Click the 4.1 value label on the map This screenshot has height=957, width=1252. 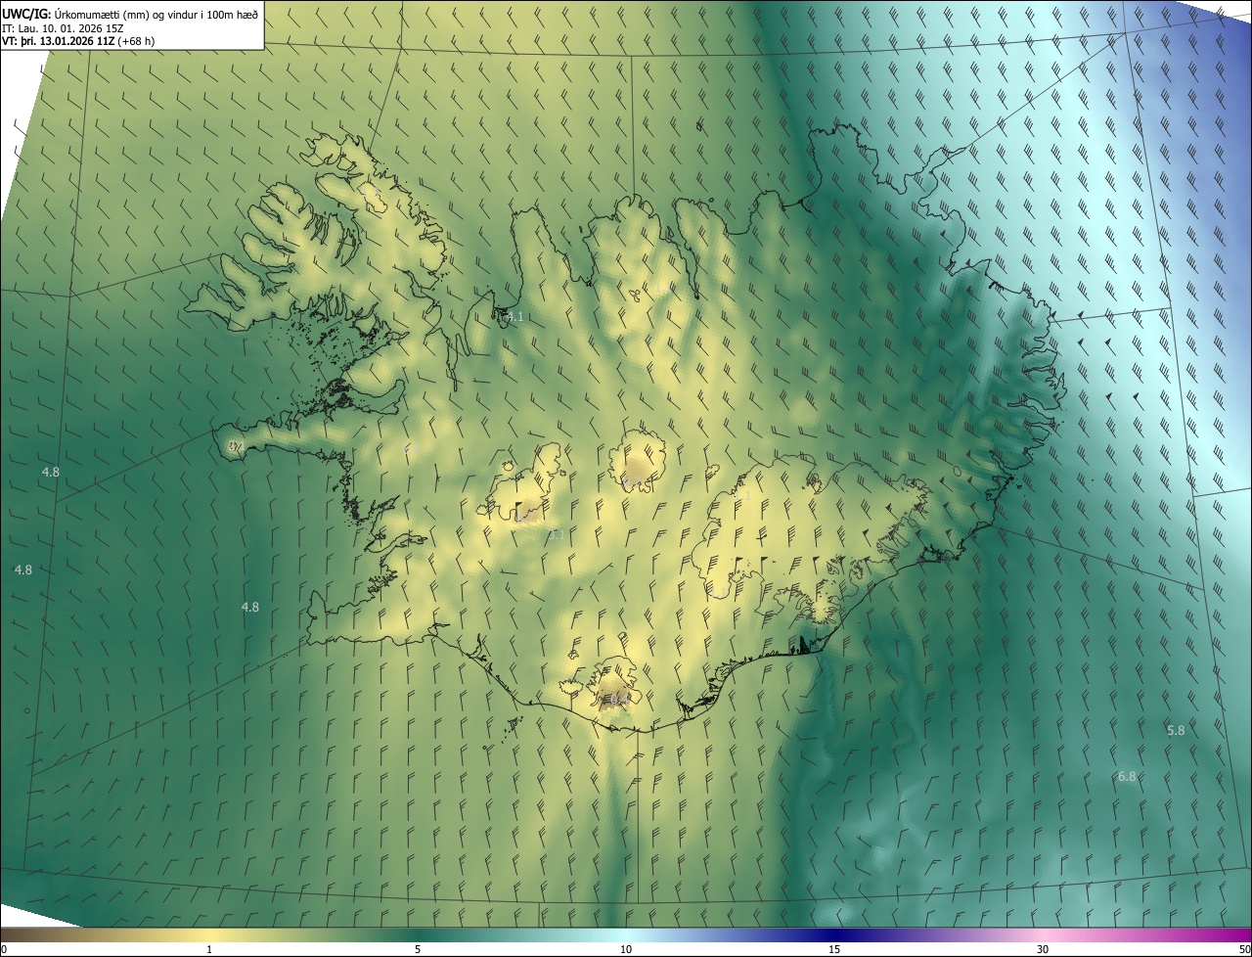[514, 317]
